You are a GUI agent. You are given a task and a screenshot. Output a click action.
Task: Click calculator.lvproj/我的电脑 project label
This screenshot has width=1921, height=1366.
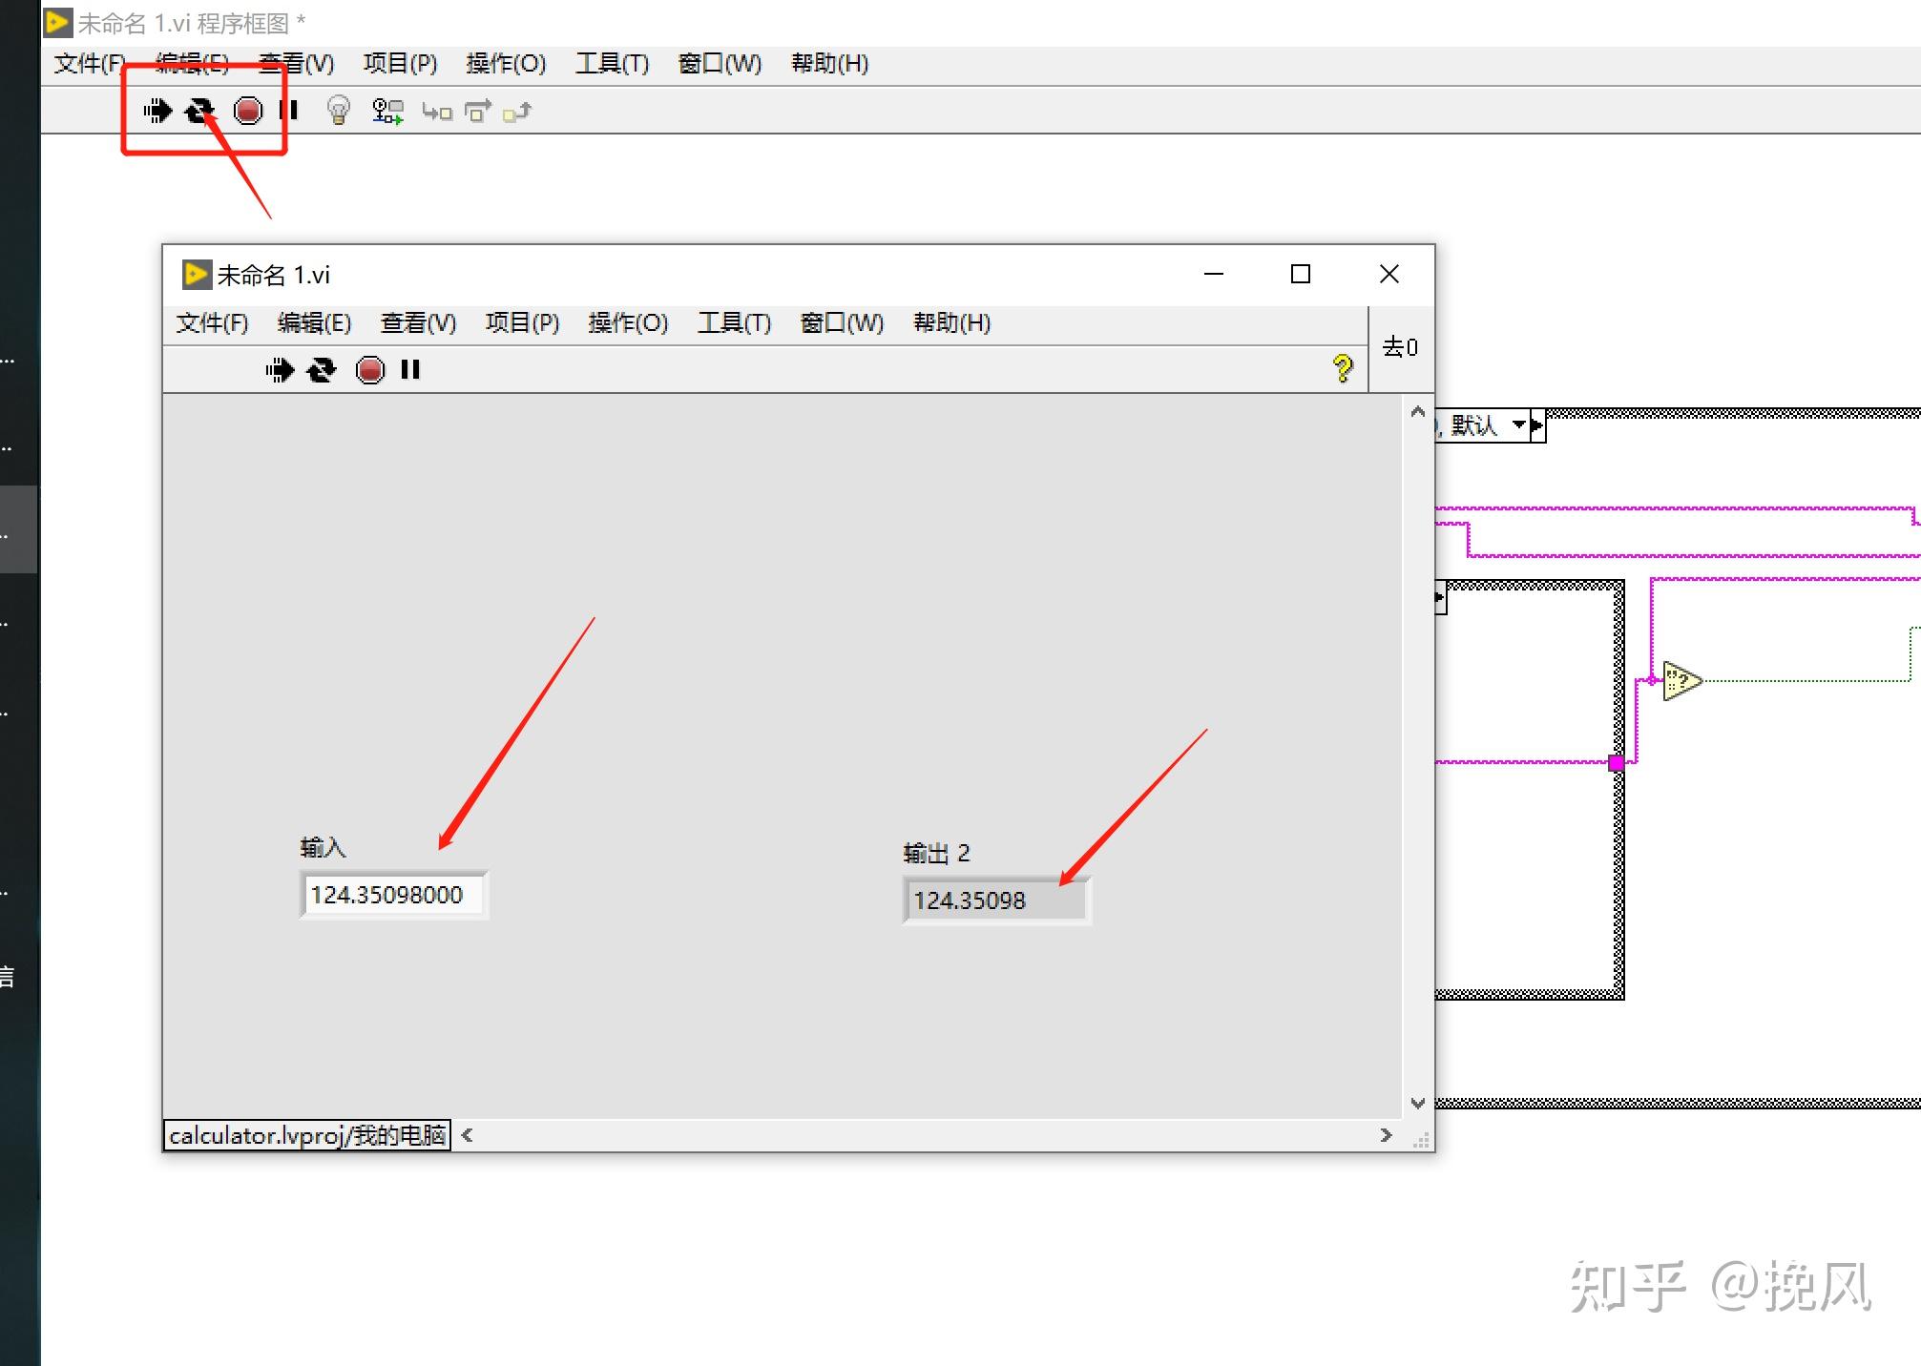tap(307, 1135)
